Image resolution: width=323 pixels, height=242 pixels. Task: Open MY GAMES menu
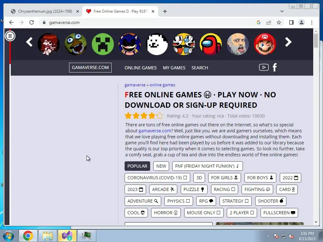tap(174, 68)
